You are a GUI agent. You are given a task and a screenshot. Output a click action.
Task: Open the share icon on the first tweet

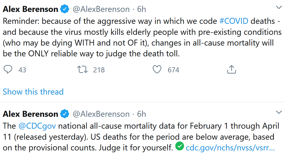(x=231, y=69)
